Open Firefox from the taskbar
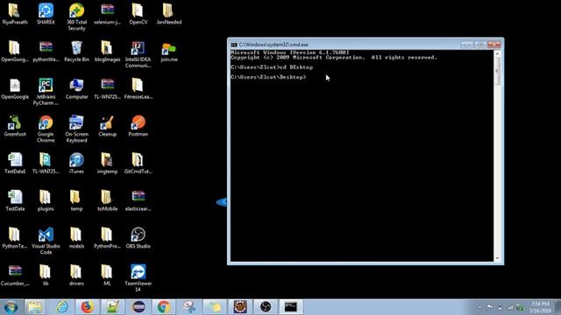This screenshot has width=561, height=315. tap(87, 307)
